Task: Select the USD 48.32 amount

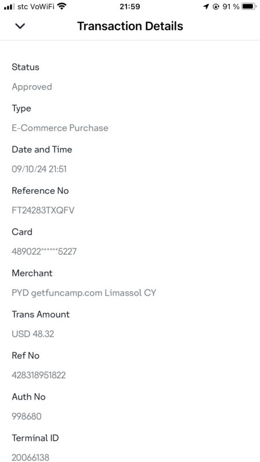Action: tap(33, 334)
